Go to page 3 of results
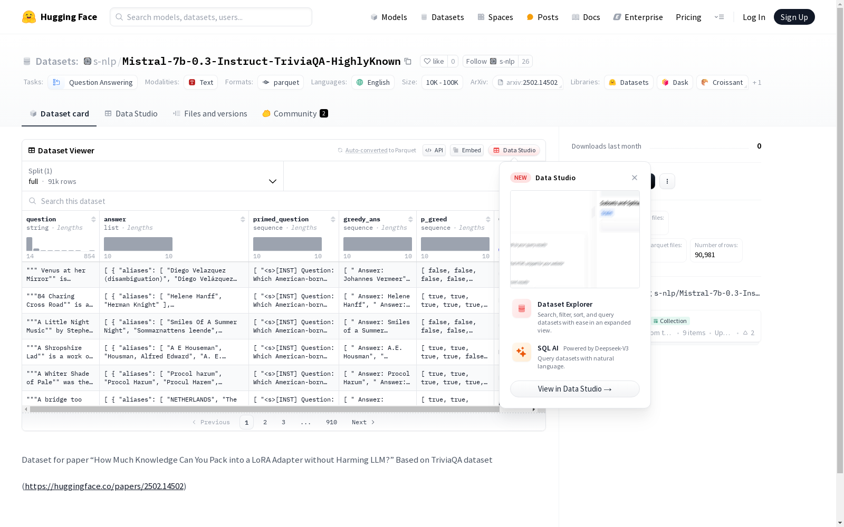844x527 pixels. (283, 422)
